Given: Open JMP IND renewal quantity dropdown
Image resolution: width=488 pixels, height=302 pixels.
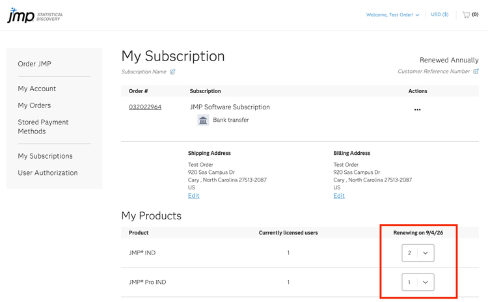Looking at the screenshot, I should coord(418,253).
